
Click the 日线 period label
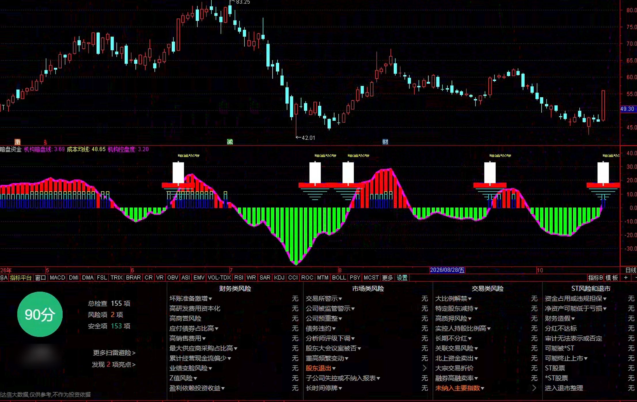[x=631, y=270]
